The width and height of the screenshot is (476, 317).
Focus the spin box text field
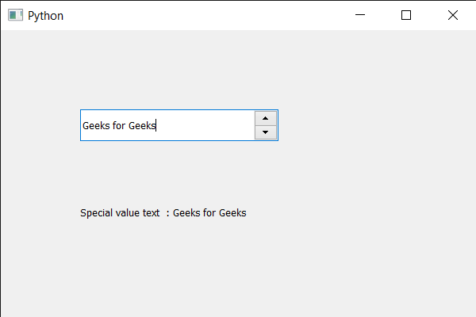click(167, 125)
